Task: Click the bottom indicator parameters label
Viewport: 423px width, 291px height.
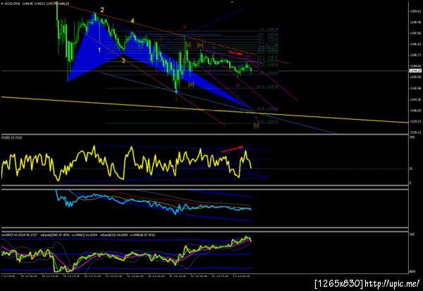Action: coord(78,235)
